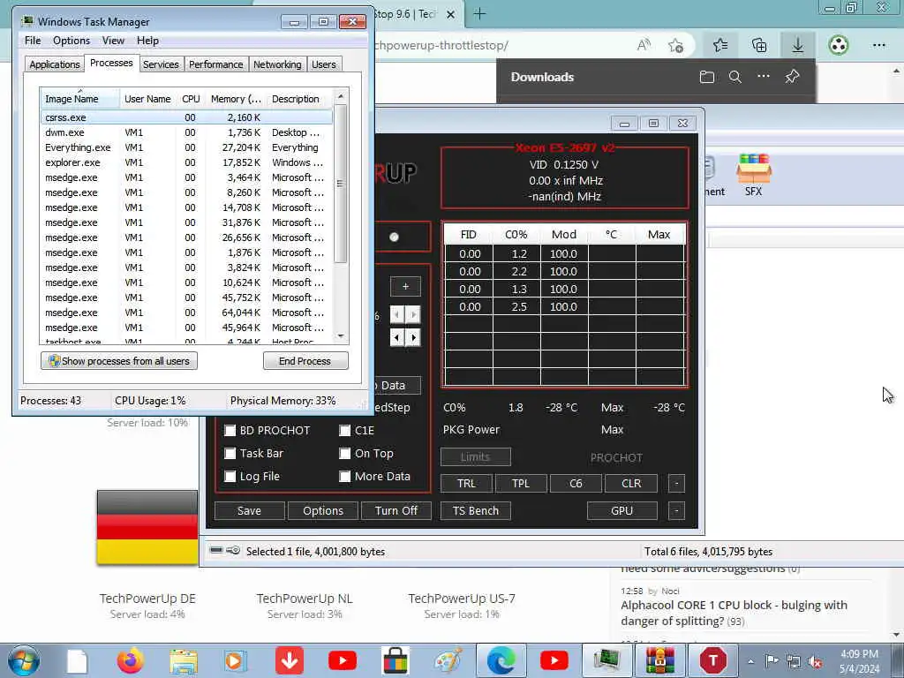Switch to ThrottleStop taskbar icon

[713, 660]
